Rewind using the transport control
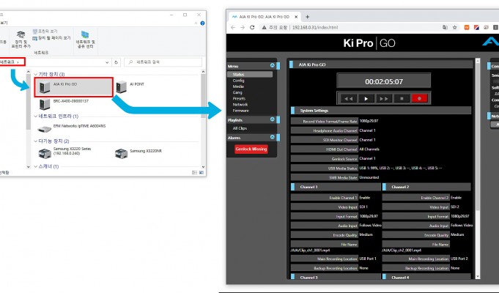 [x=349, y=99]
